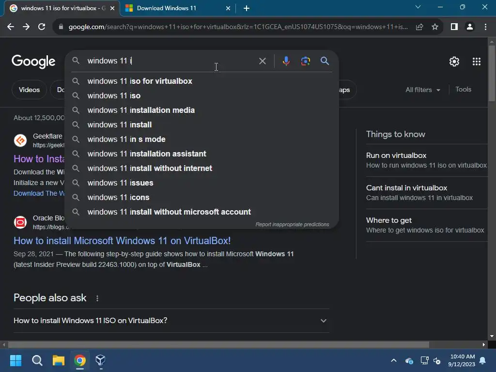The width and height of the screenshot is (496, 372).
Task: Open the Download The W sublink
Action: tap(39, 193)
